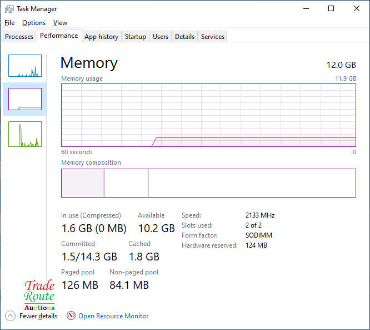Click the Fewer details button text
Viewport: 370px width, 330px height.
[38, 316]
